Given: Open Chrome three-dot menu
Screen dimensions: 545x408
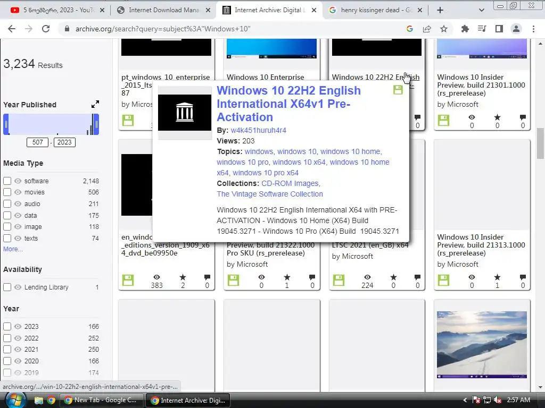Looking at the screenshot, I should 533,29.
